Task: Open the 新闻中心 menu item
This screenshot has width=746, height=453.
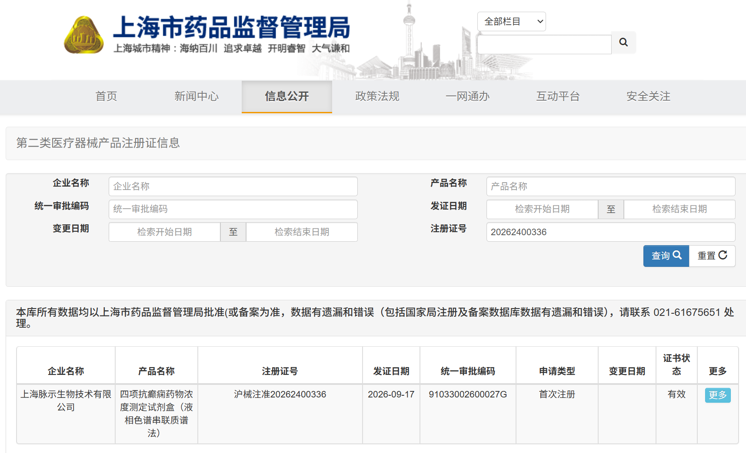Action: 196,96
